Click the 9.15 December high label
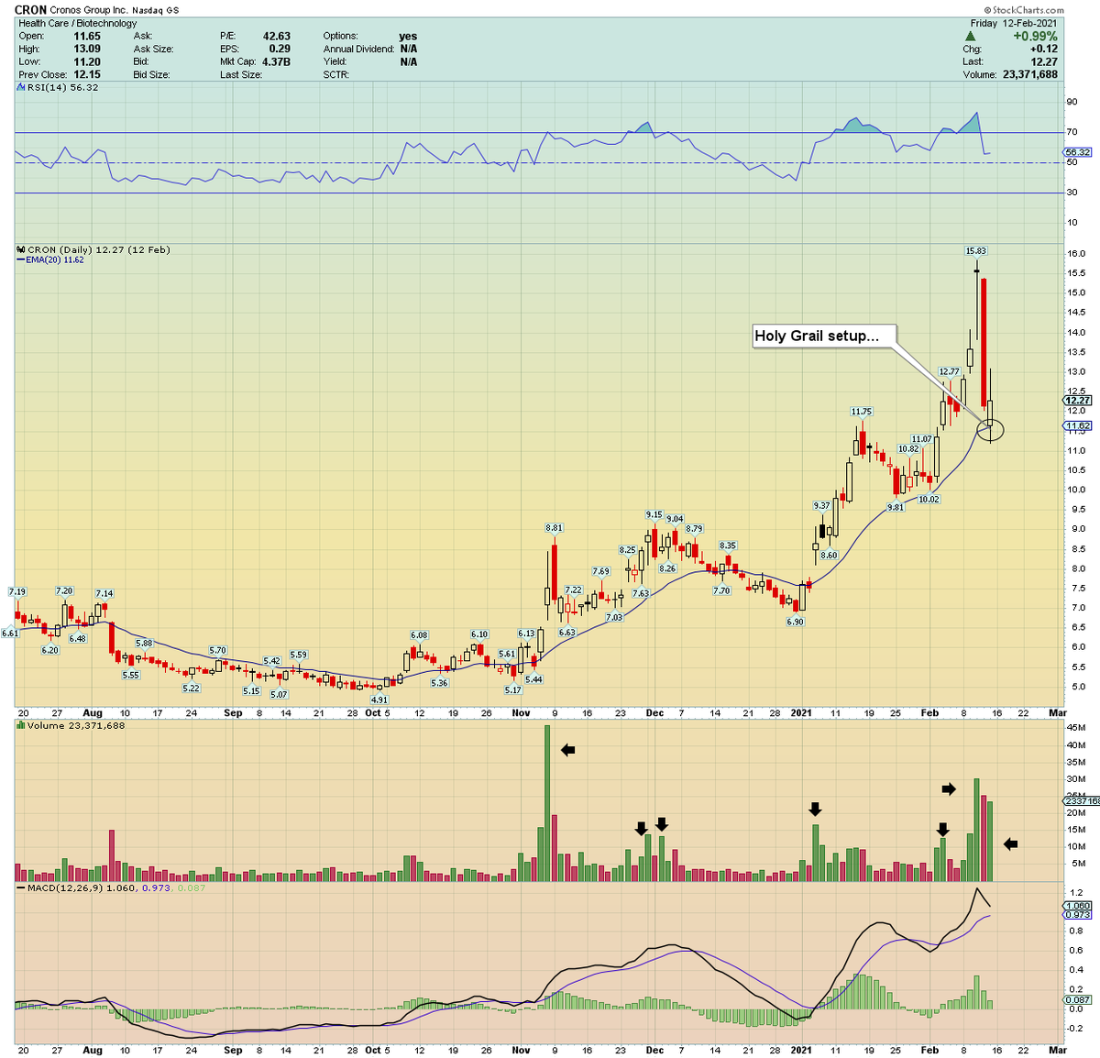Screen dimensions: 1100x1058 [x=654, y=514]
